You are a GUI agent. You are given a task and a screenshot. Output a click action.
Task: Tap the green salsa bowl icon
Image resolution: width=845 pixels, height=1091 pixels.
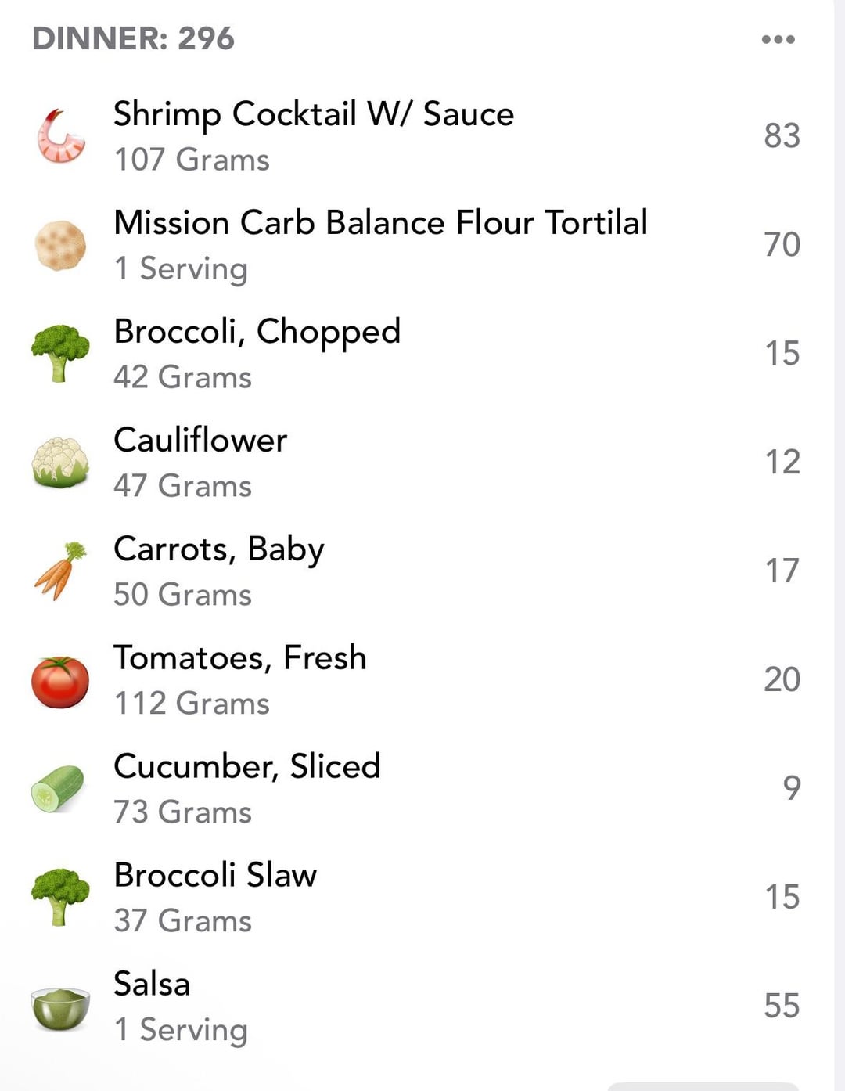[60, 1008]
